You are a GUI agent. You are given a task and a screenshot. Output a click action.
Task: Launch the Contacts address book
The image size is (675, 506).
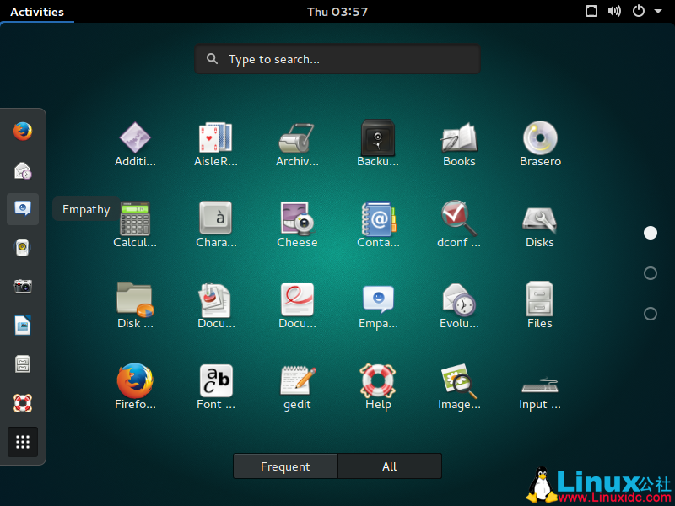(378, 218)
